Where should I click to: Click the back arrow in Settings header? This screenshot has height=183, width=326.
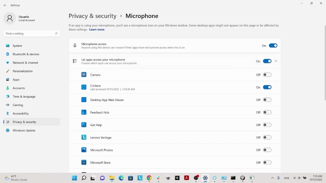pyautogui.click(x=5, y=5)
